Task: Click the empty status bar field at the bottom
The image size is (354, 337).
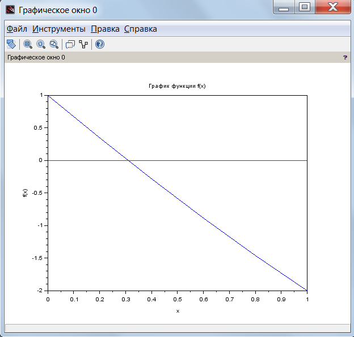Action: 178,328
